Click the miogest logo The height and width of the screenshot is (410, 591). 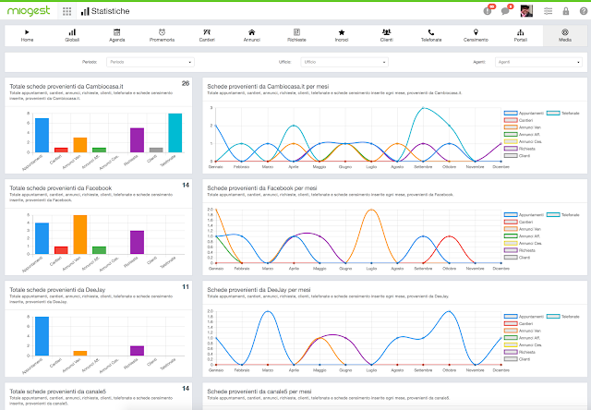pos(29,11)
